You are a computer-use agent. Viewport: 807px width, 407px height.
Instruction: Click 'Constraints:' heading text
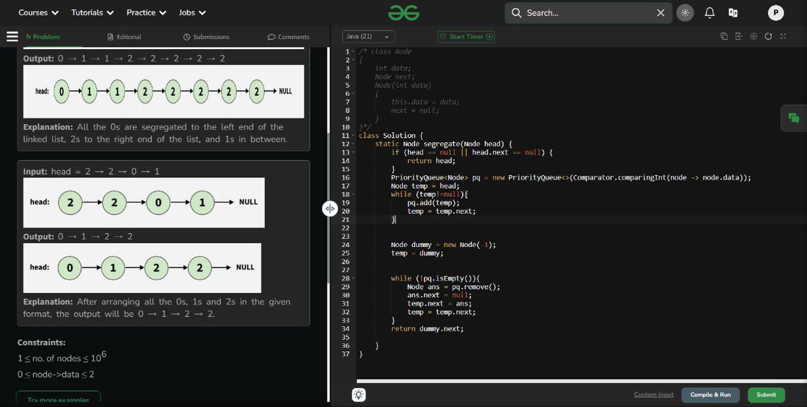tap(42, 343)
